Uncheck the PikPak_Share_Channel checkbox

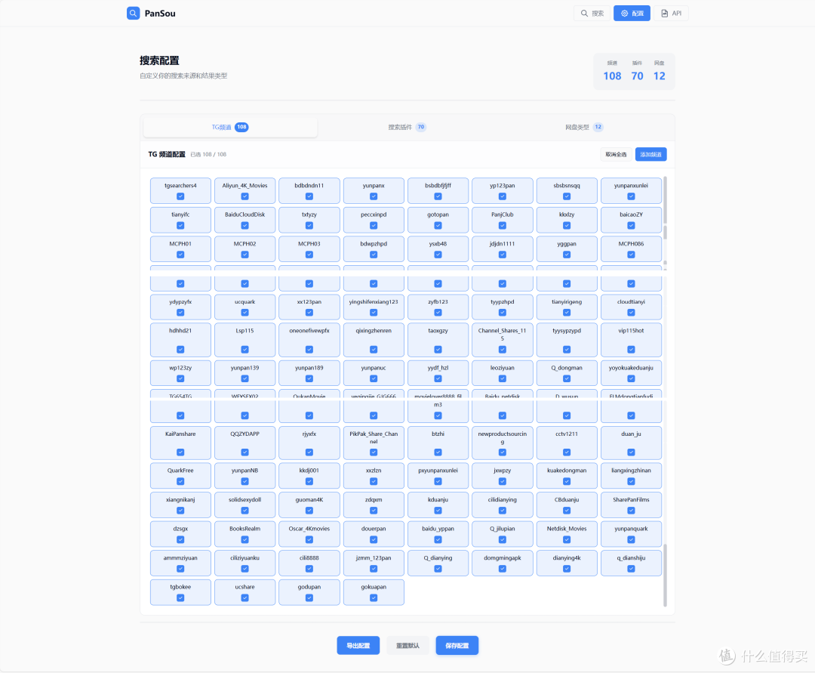374,452
